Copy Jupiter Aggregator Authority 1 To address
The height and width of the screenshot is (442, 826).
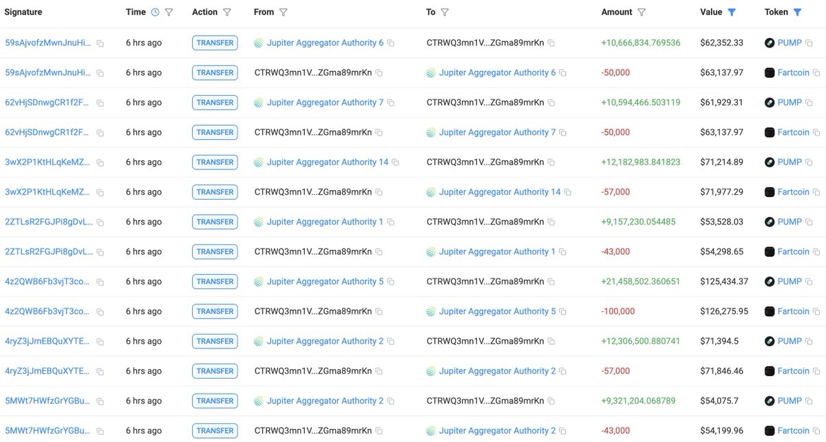(x=563, y=252)
